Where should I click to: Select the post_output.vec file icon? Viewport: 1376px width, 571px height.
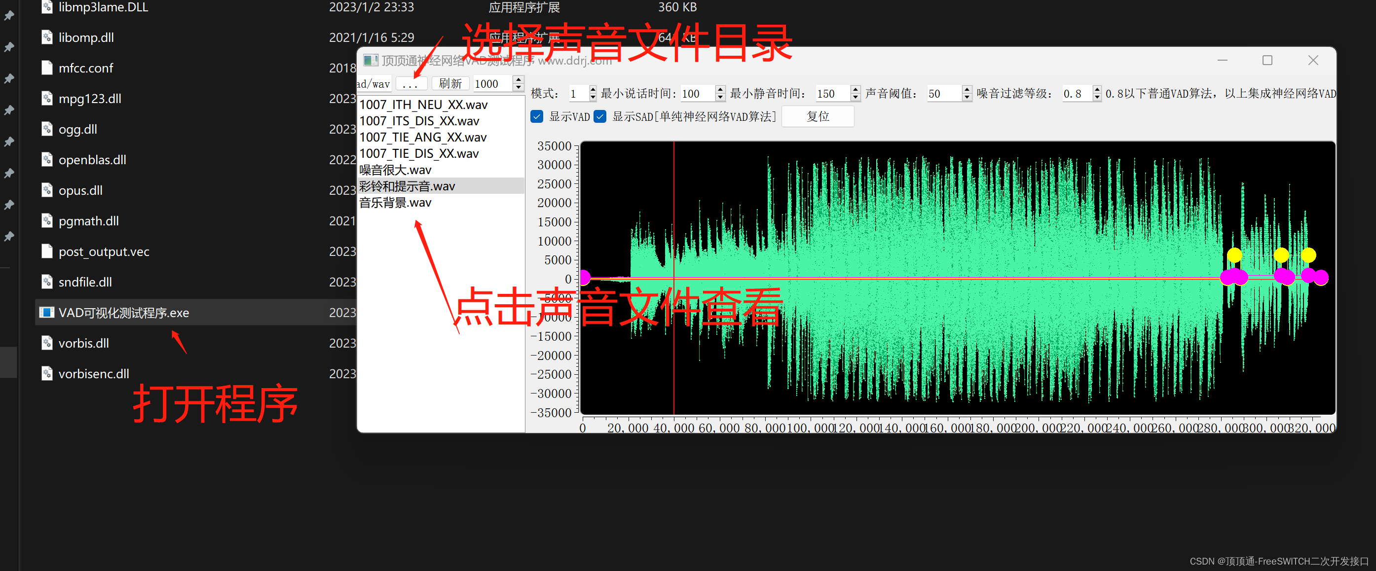47,251
